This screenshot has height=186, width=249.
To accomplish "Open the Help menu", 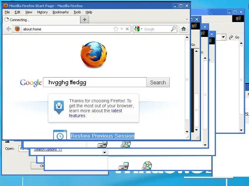I will click(x=89, y=12).
